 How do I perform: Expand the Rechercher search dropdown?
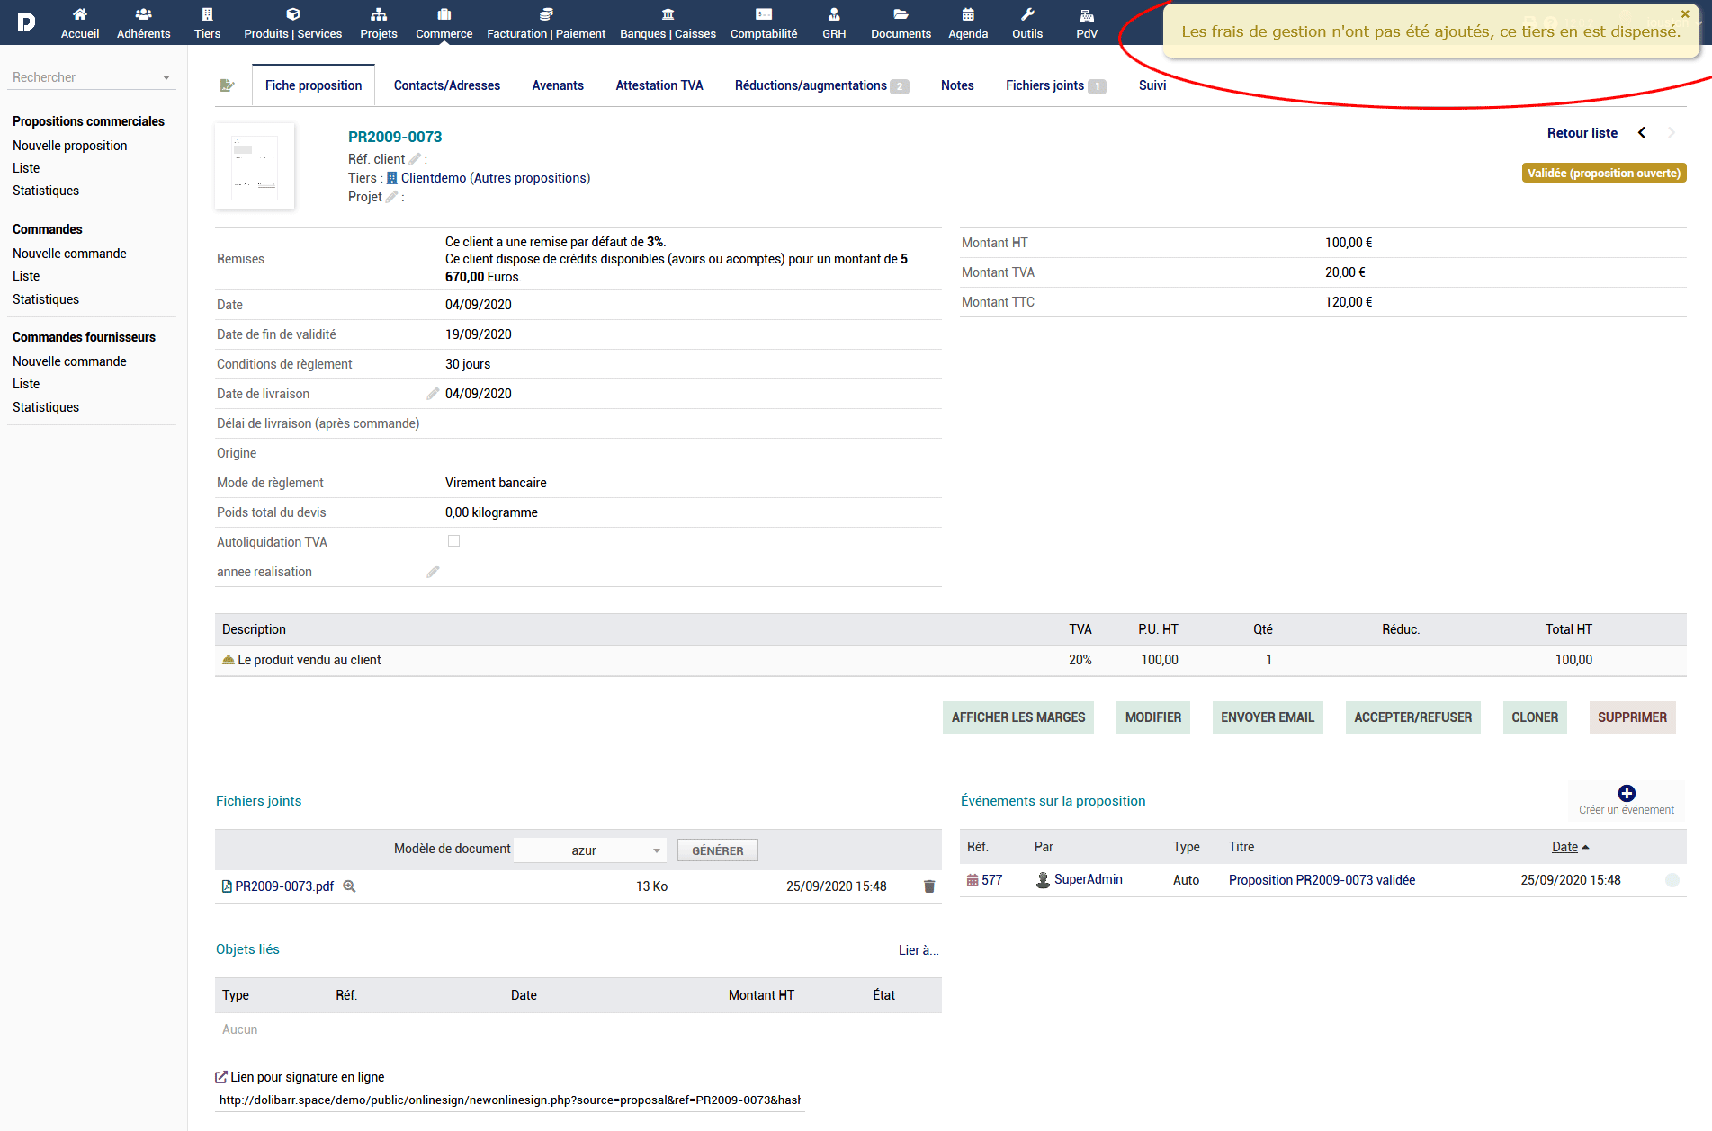pos(166,78)
